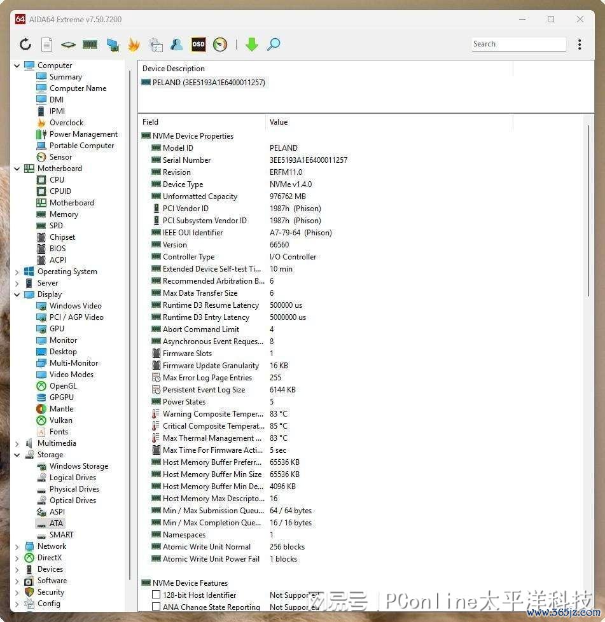Select the Fonts icon in sidebar
The height and width of the screenshot is (622, 605).
pos(41,432)
